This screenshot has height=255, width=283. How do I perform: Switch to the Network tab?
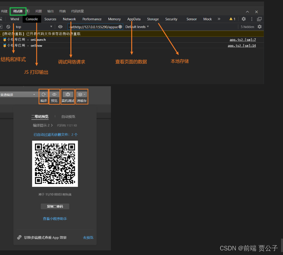(x=69, y=19)
